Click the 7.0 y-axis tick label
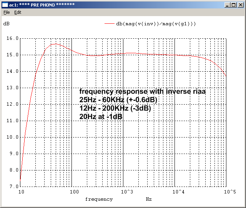This screenshot has height=208, width=246. pyautogui.click(x=13, y=187)
